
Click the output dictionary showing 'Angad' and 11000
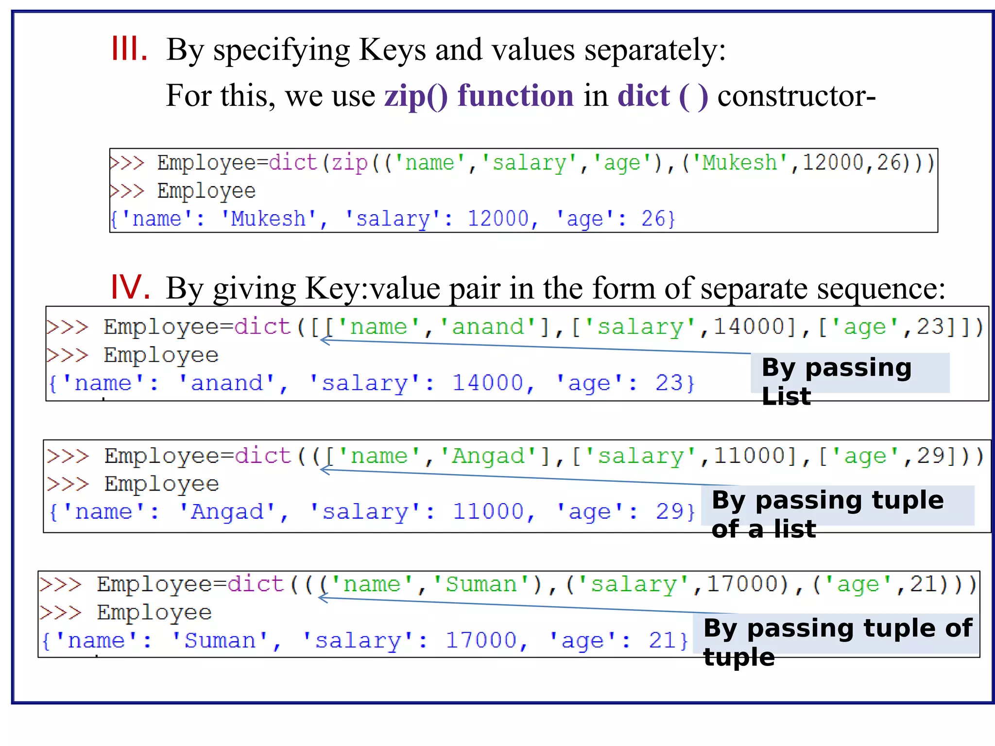point(372,512)
